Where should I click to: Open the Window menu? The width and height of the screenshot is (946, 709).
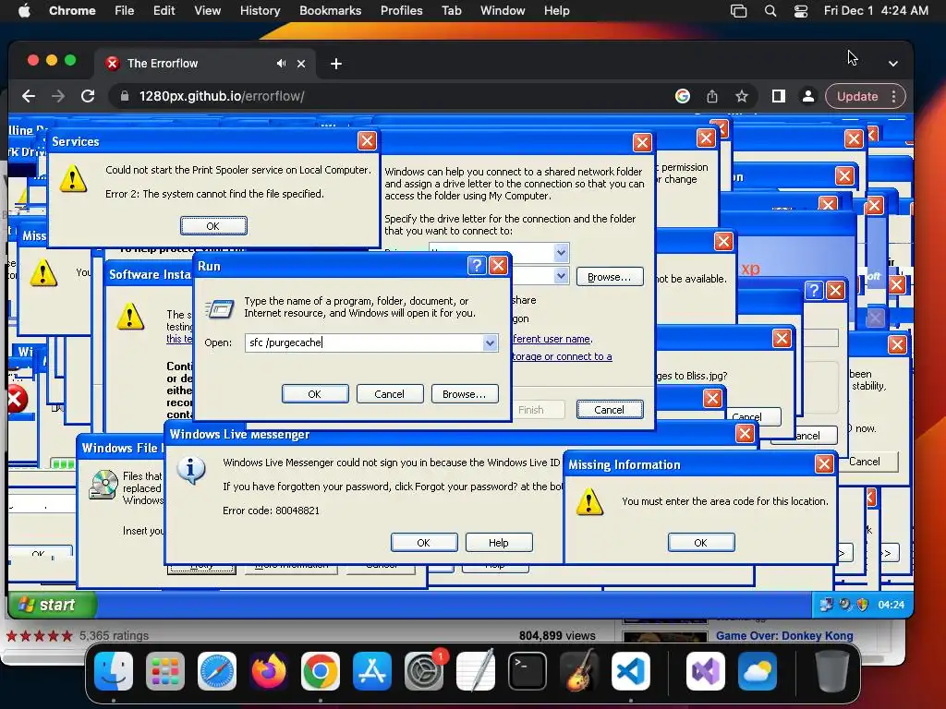point(503,11)
